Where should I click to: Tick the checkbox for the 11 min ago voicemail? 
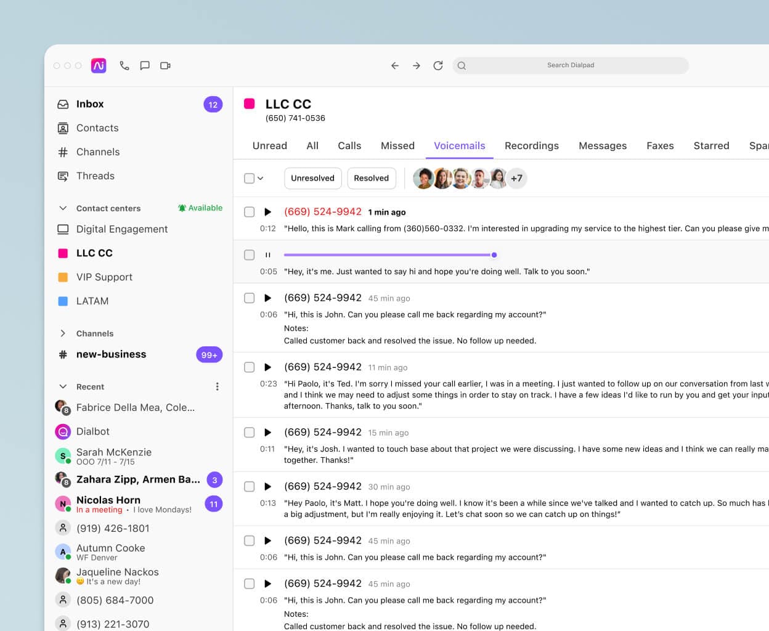250,367
